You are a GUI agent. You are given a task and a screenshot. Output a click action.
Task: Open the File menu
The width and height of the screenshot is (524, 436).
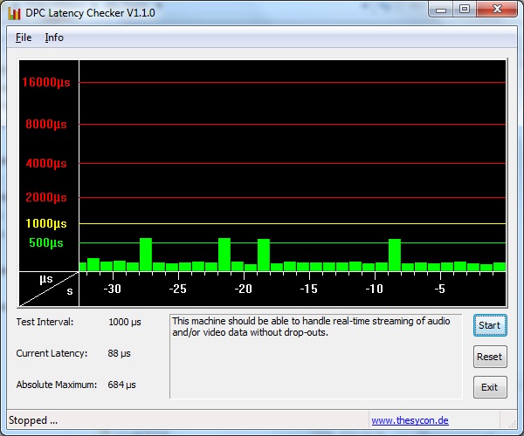24,37
